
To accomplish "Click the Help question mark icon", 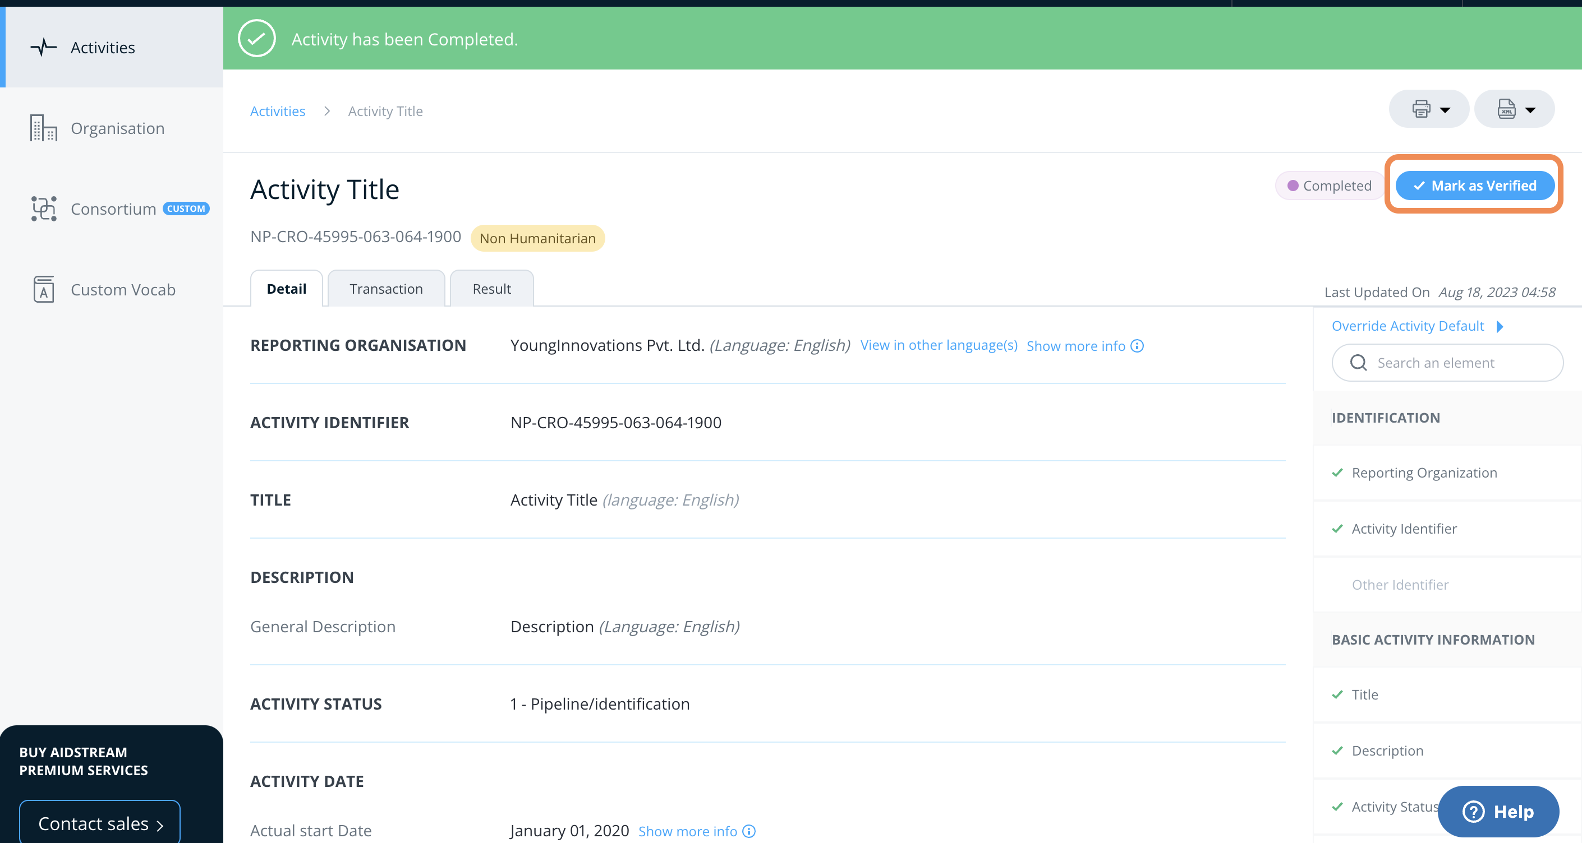I will pos(1473,811).
